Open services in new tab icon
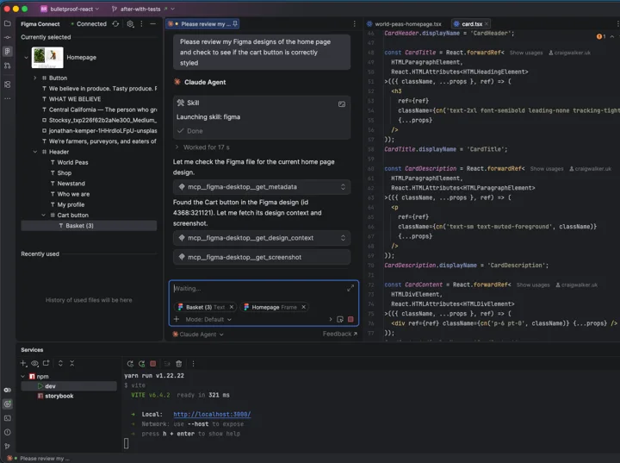Image resolution: width=620 pixels, height=463 pixels. [46, 363]
